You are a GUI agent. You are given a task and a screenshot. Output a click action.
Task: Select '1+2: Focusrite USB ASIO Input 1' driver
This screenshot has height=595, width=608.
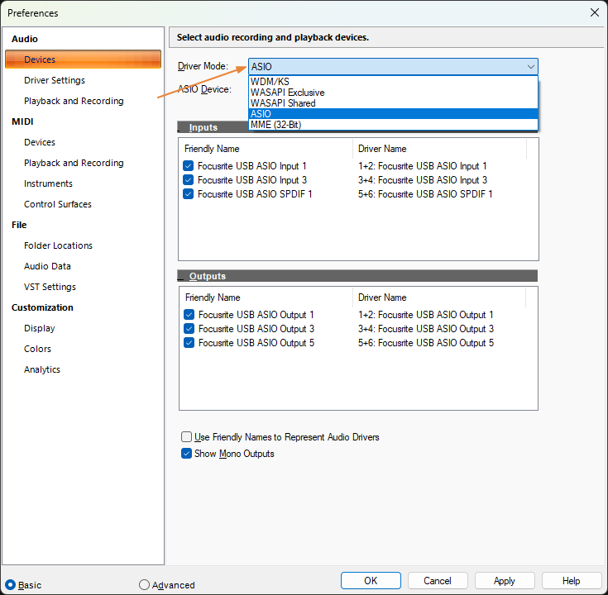pos(422,166)
